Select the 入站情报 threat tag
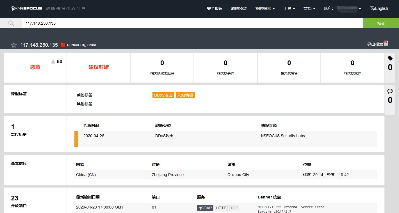Viewport: 399px width, 213px height. (x=185, y=95)
